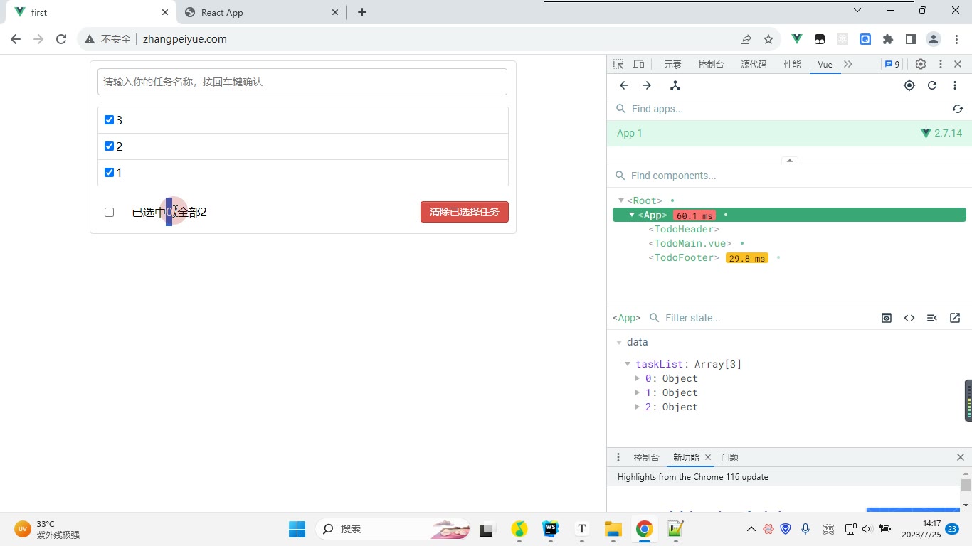
Task: Click the Vue extension icon in Chrome toolbar
Action: tap(797, 39)
